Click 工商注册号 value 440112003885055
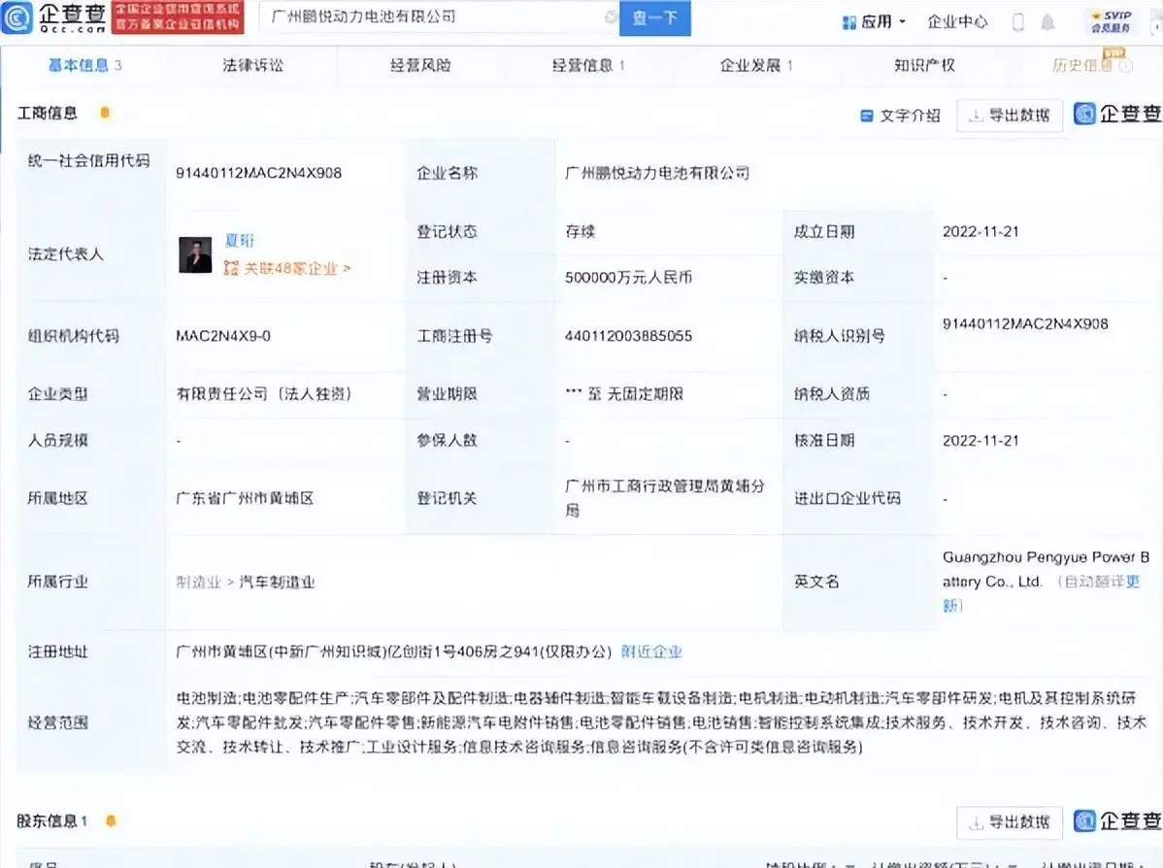The width and height of the screenshot is (1163, 868). tap(628, 336)
